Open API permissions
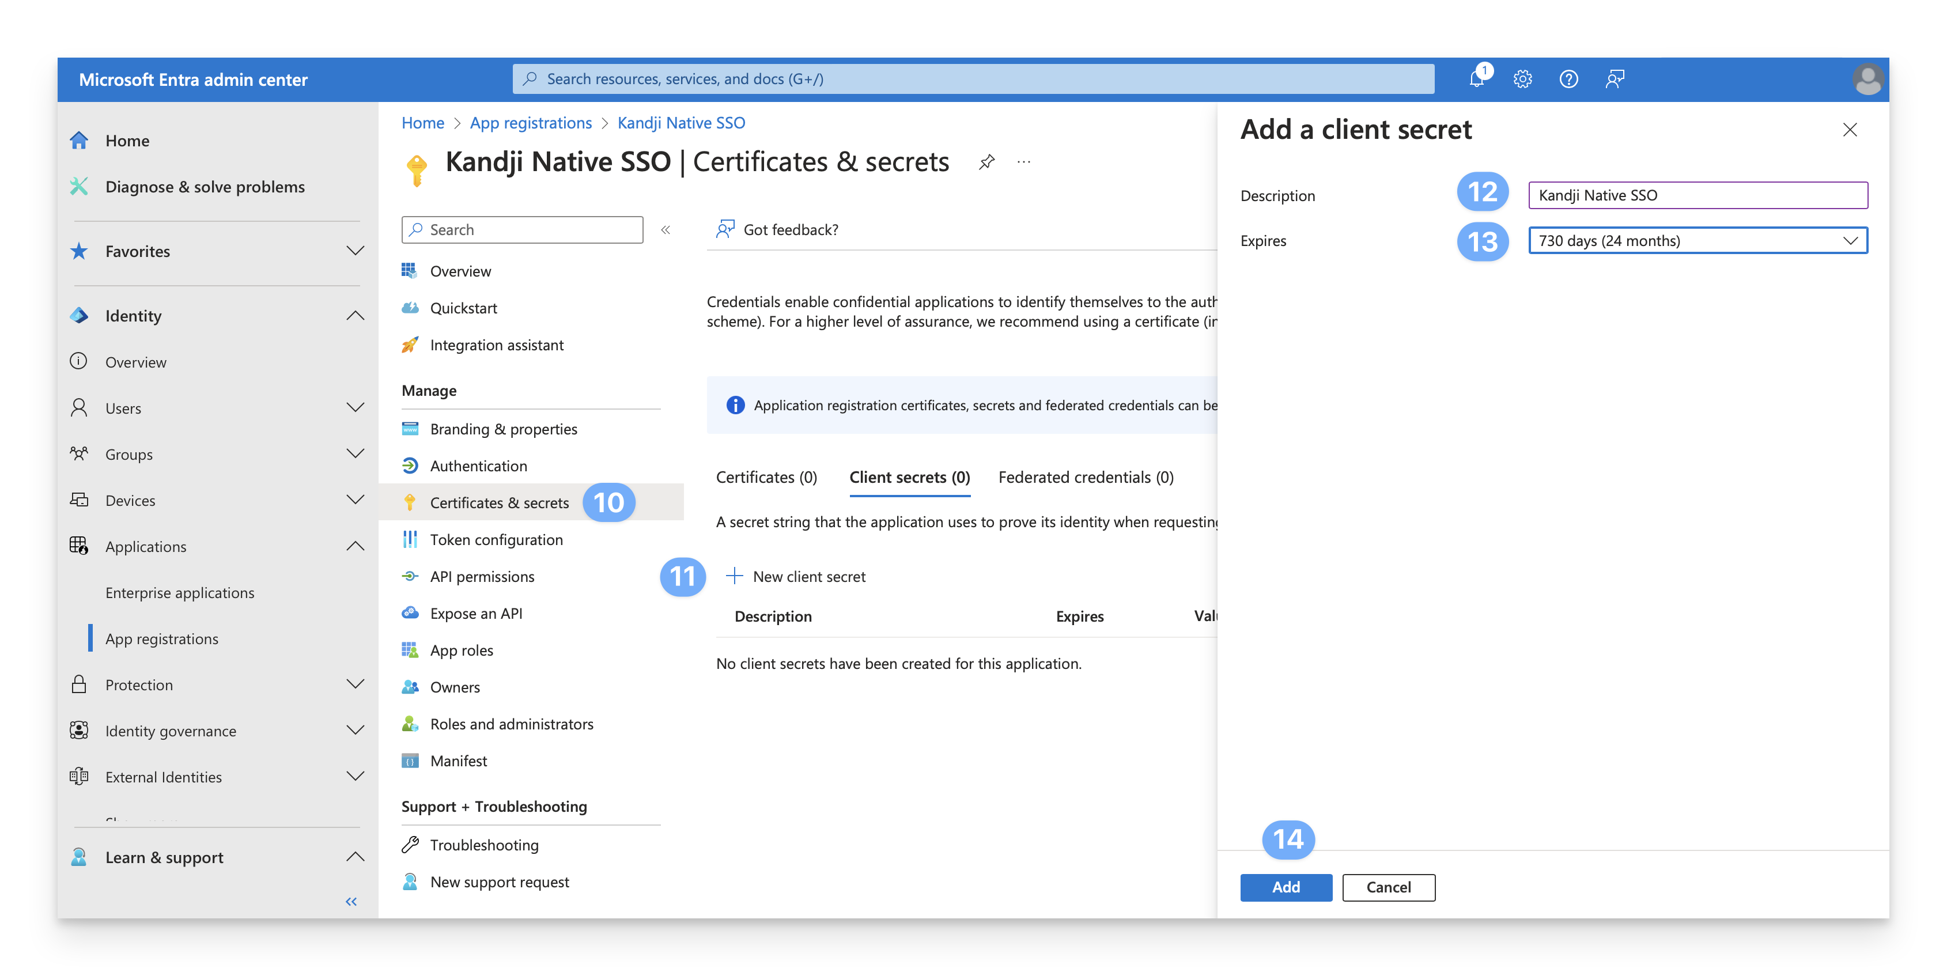 pos(482,577)
